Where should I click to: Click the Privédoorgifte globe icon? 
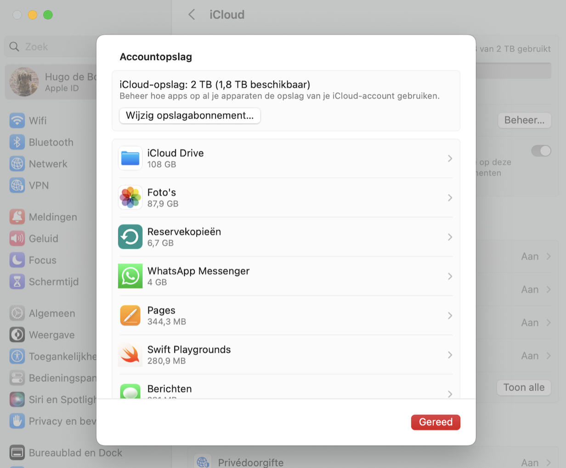[203, 462]
